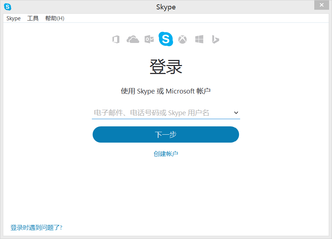Click the blue Skype logo icon
The image size is (332, 239).
pyautogui.click(x=166, y=39)
